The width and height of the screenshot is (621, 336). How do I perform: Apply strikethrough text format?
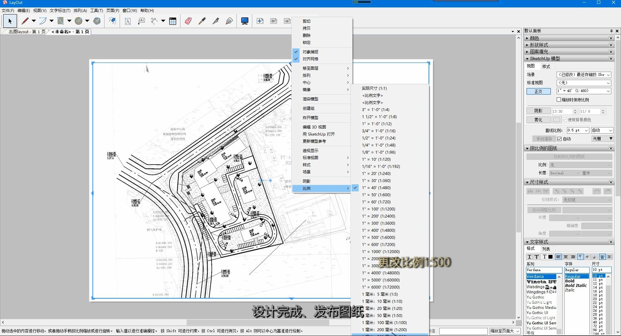pyautogui.click(x=537, y=257)
